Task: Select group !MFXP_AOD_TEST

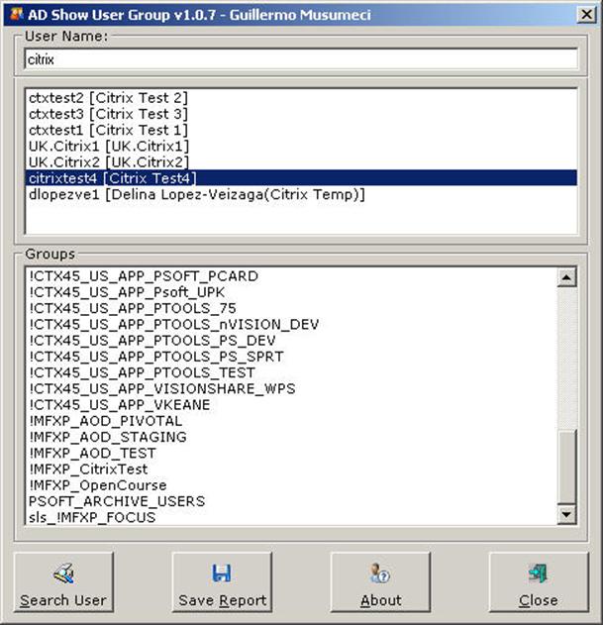Action: click(x=291, y=454)
